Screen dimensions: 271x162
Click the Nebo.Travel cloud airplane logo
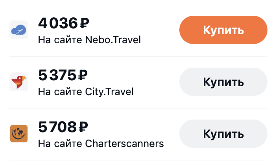(x=18, y=30)
